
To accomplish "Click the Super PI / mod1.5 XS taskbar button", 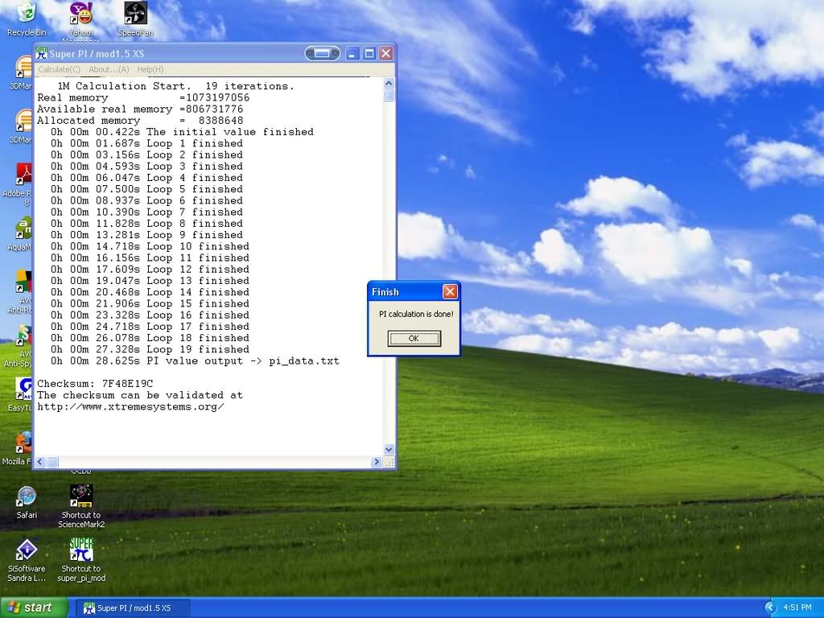I will [x=133, y=608].
